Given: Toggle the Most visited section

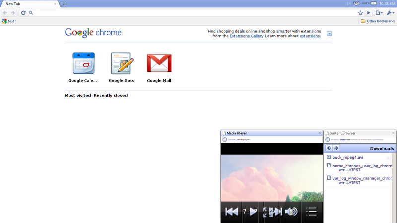Looking at the screenshot, I should (78, 95).
